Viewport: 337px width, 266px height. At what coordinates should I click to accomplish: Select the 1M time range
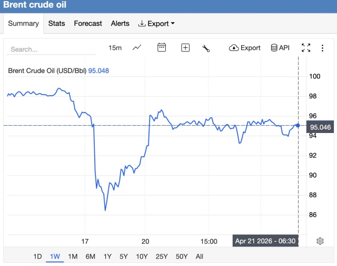tap(73, 257)
